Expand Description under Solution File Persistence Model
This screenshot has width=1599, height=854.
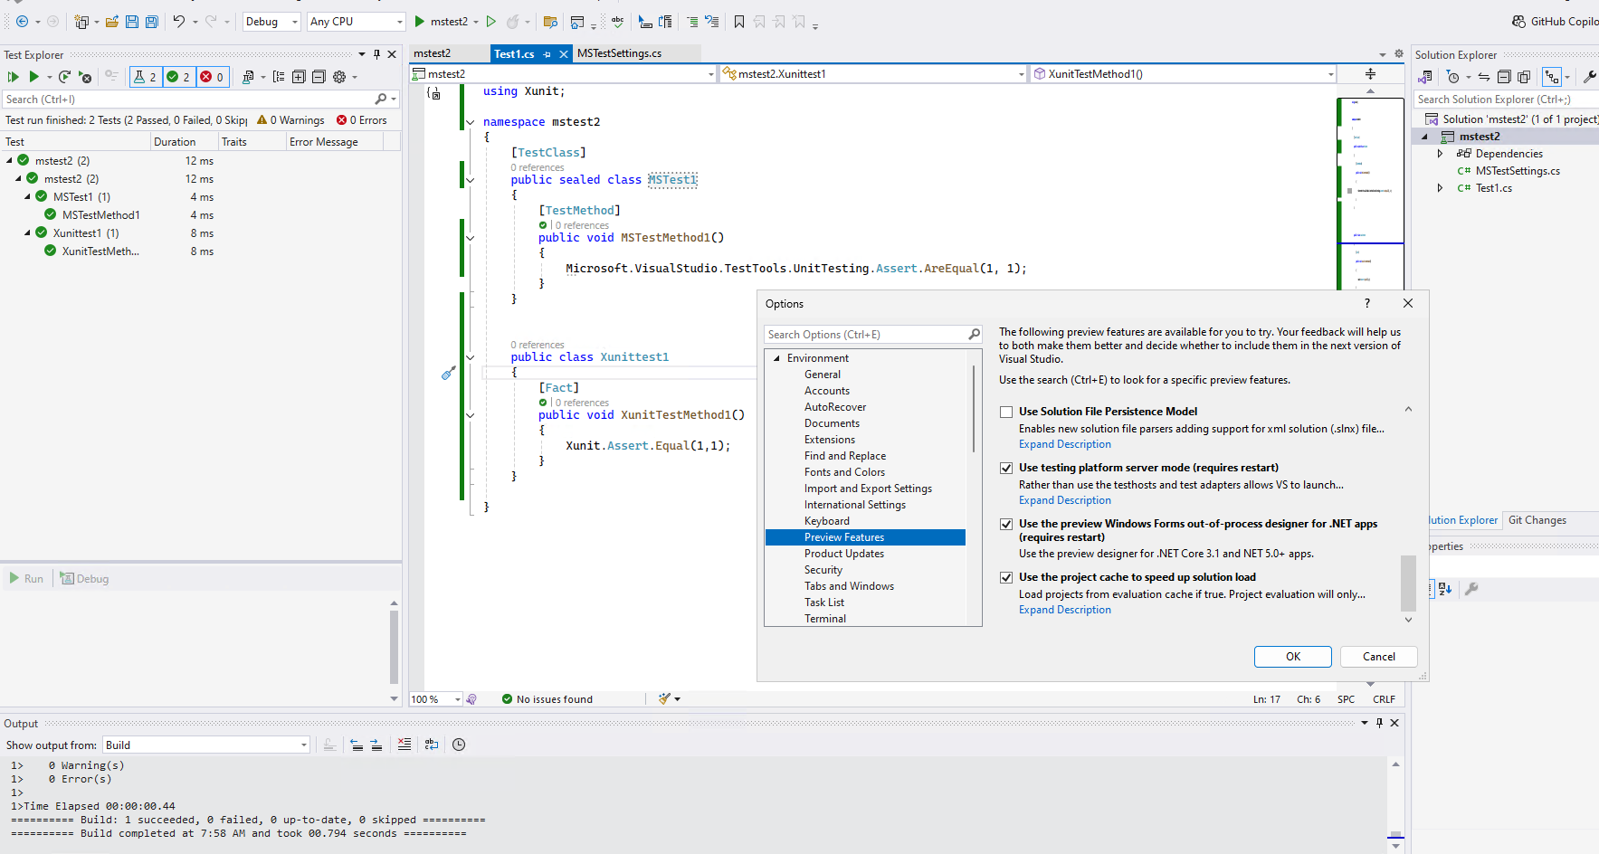(x=1065, y=444)
